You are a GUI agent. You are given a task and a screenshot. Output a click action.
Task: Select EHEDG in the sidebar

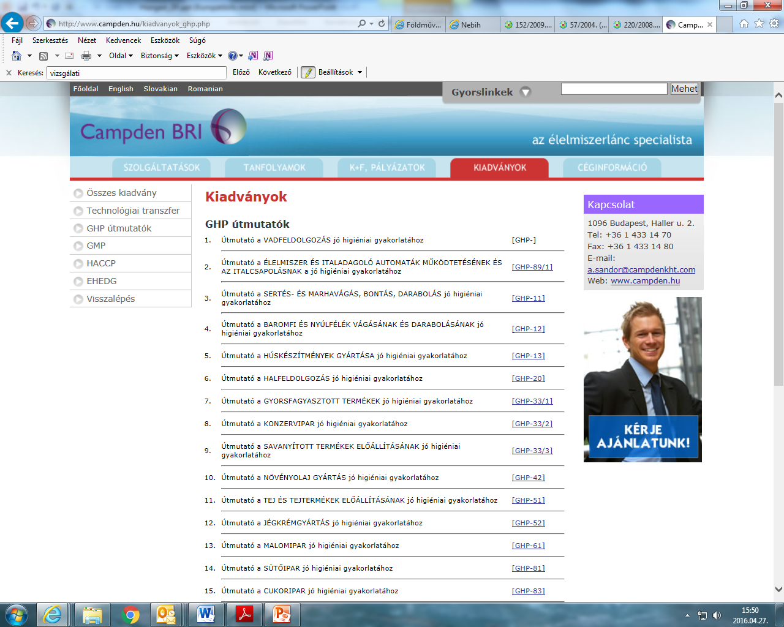click(102, 281)
